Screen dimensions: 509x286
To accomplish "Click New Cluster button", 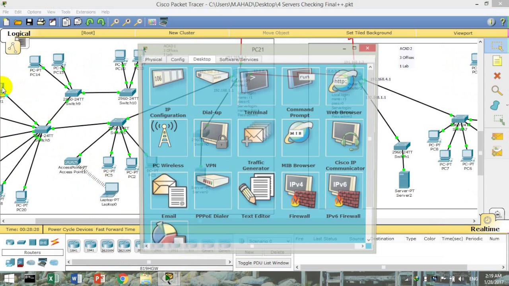I will [x=182, y=33].
